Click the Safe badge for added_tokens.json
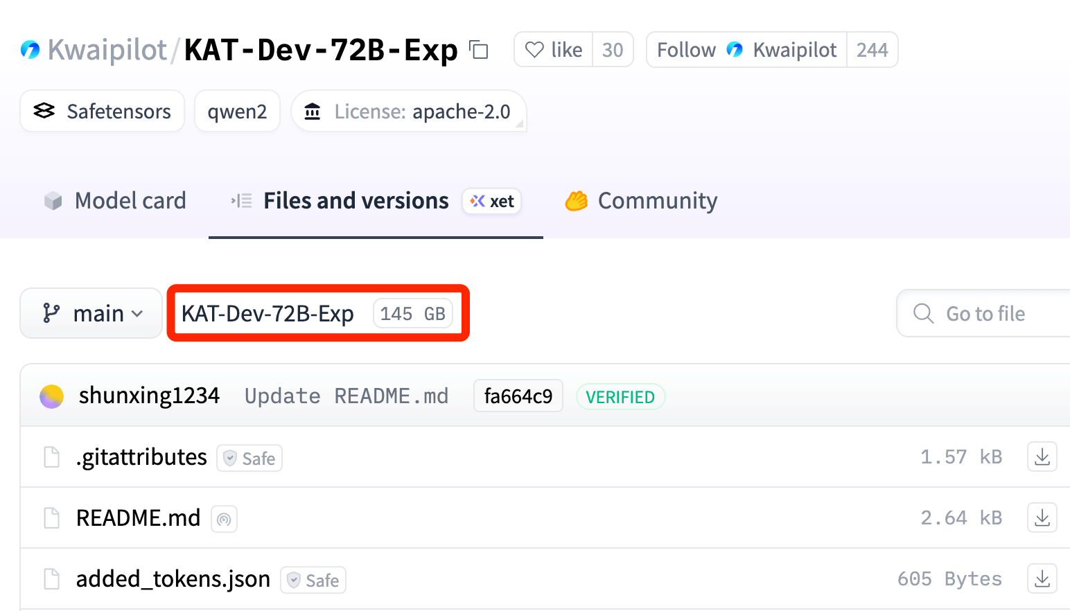1070x611 pixels. pyautogui.click(x=313, y=580)
